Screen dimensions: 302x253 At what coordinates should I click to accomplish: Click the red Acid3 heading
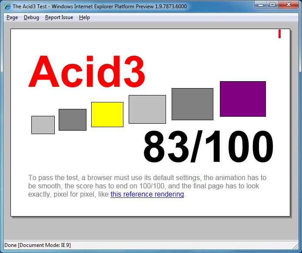point(86,72)
